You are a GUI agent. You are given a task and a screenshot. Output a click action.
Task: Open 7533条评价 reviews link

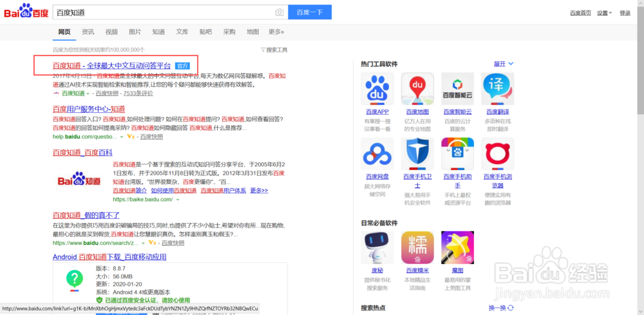click(x=138, y=93)
